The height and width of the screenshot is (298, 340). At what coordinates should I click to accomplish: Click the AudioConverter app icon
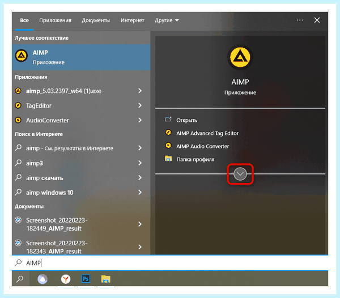(x=18, y=120)
